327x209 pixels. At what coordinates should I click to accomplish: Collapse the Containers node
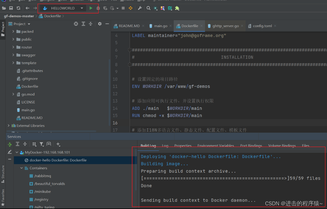(x=21, y=168)
